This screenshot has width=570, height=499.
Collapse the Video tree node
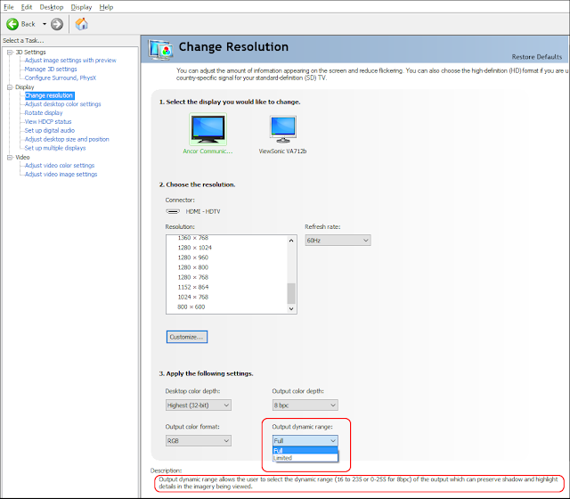[x=10, y=158]
